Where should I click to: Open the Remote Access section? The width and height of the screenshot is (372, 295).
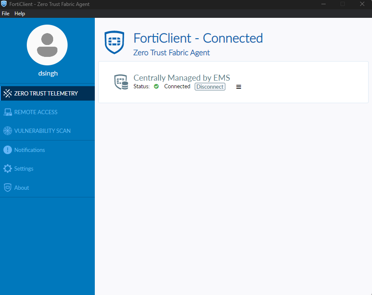(48, 112)
